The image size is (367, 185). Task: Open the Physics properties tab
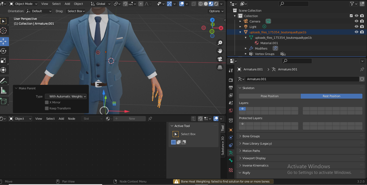tap(231, 137)
